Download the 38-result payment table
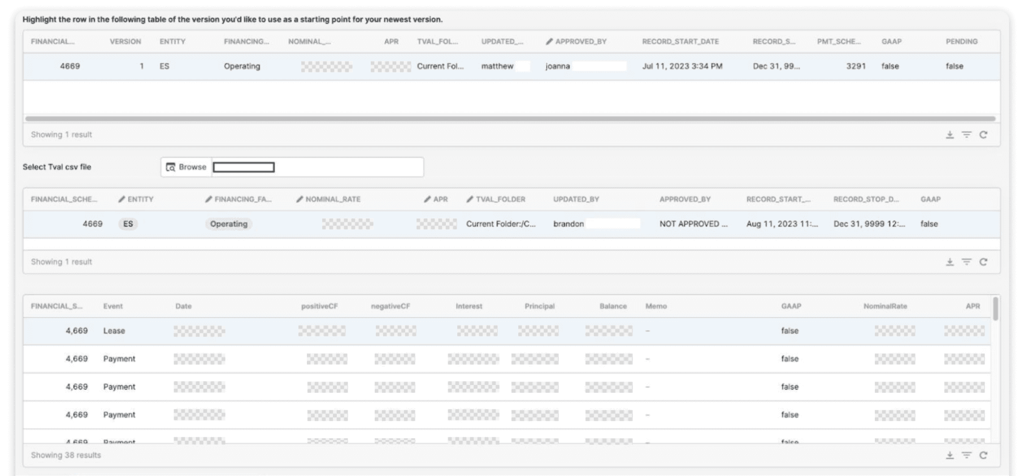 949,455
